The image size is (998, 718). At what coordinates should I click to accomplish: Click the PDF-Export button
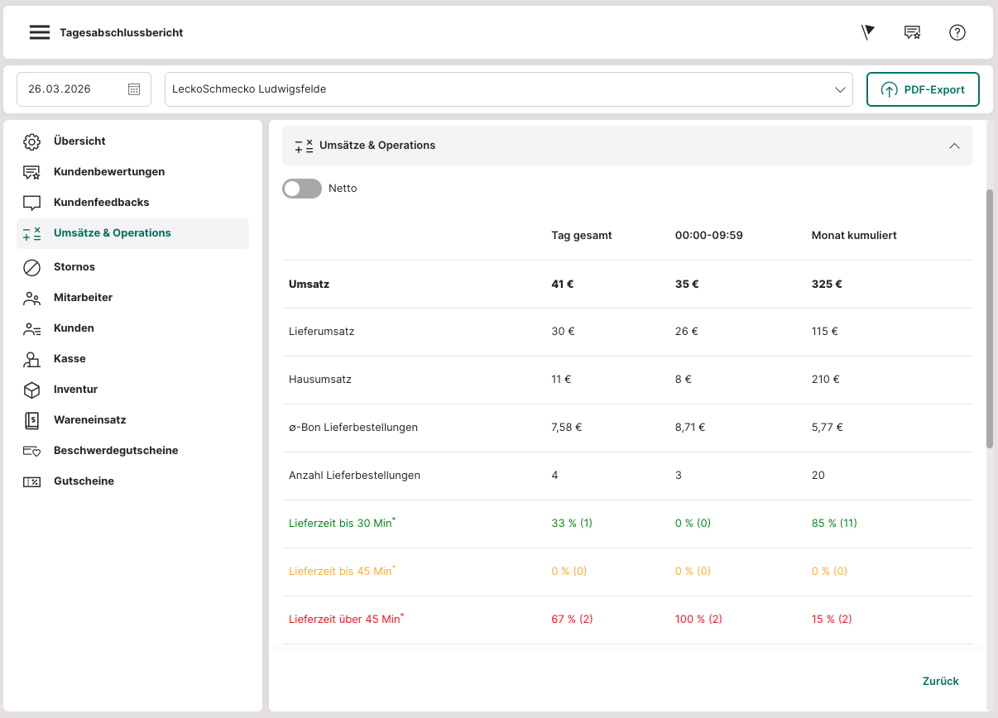[923, 89]
